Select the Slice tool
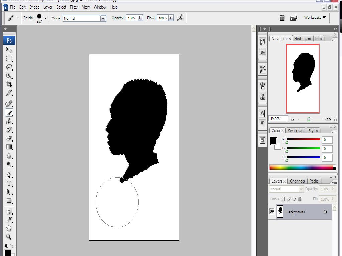The height and width of the screenshot is (256, 342). point(9,93)
